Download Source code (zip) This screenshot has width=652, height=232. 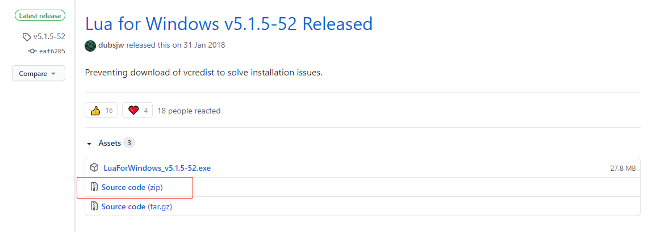coord(132,187)
